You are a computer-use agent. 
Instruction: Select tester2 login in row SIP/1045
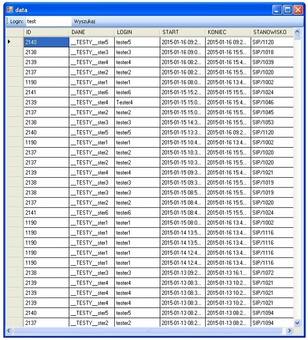[137, 112]
